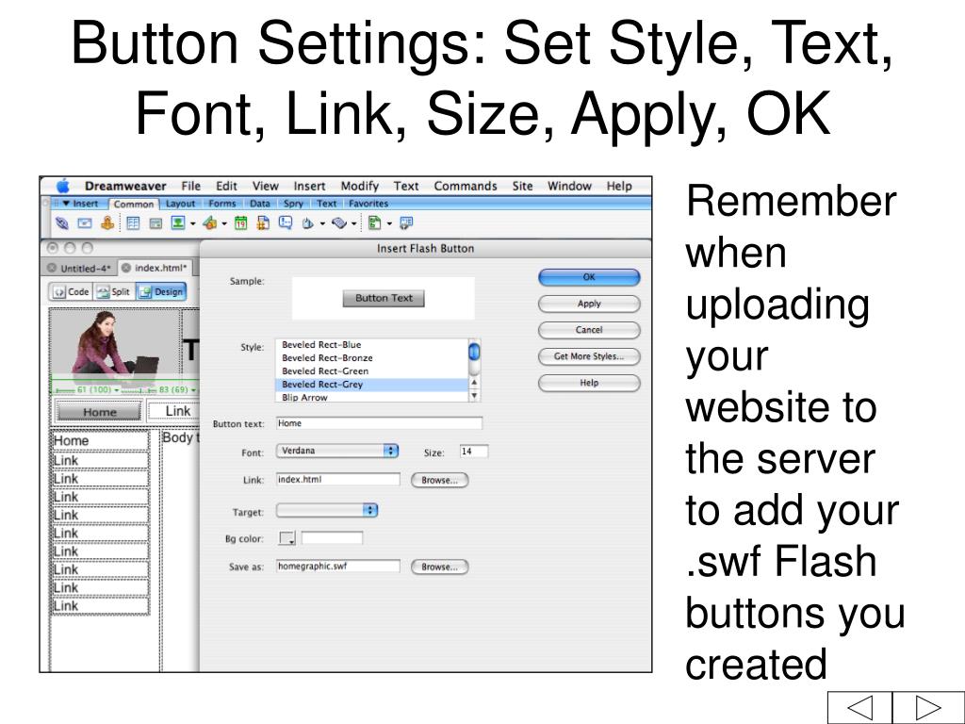This screenshot has height=724, width=965.
Task: Open the Modify menu
Action: tap(359, 186)
